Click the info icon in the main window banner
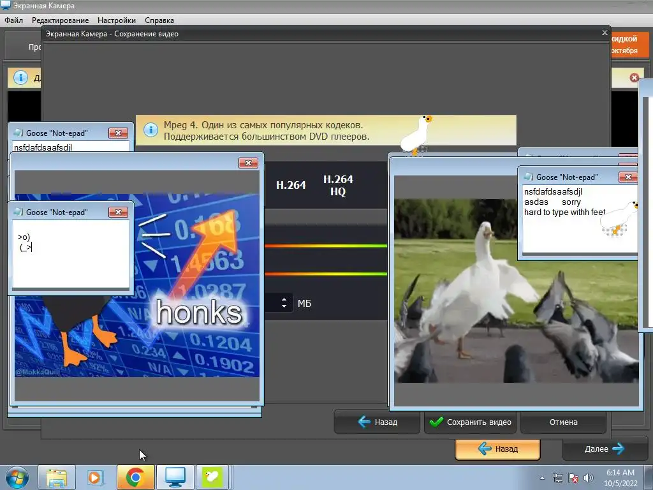 [x=20, y=77]
